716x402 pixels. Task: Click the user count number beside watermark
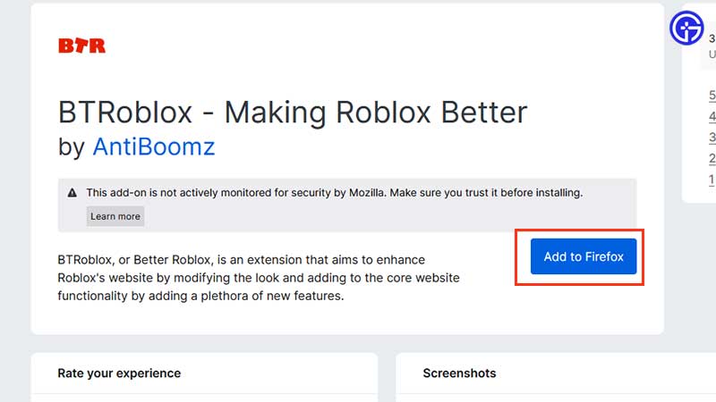pos(712,38)
